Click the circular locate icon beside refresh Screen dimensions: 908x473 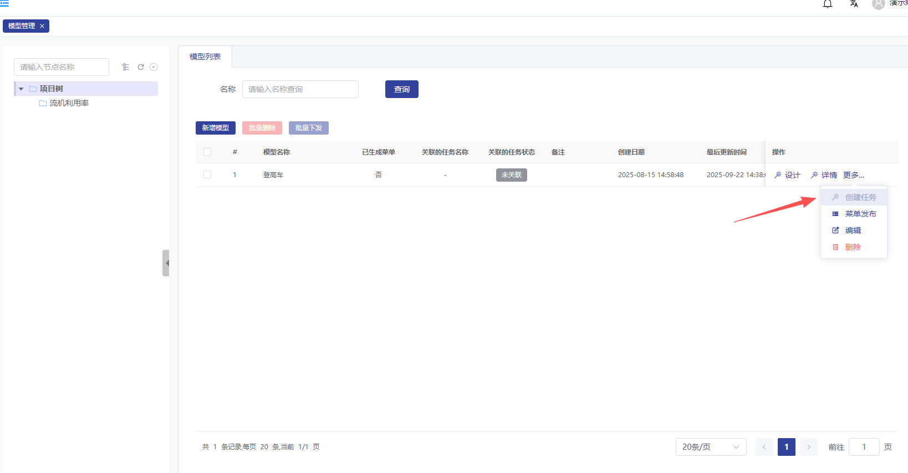[x=154, y=67]
